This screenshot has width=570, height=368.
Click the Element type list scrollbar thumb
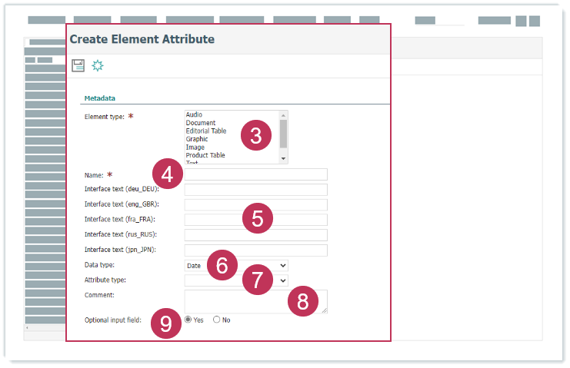pos(284,132)
